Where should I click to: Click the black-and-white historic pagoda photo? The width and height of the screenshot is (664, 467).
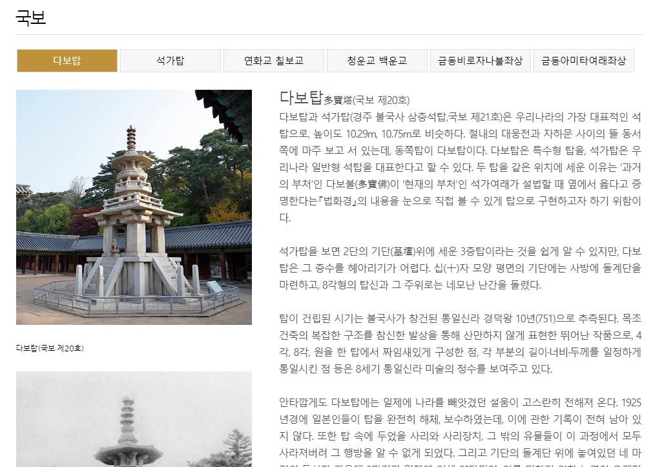coord(134,419)
